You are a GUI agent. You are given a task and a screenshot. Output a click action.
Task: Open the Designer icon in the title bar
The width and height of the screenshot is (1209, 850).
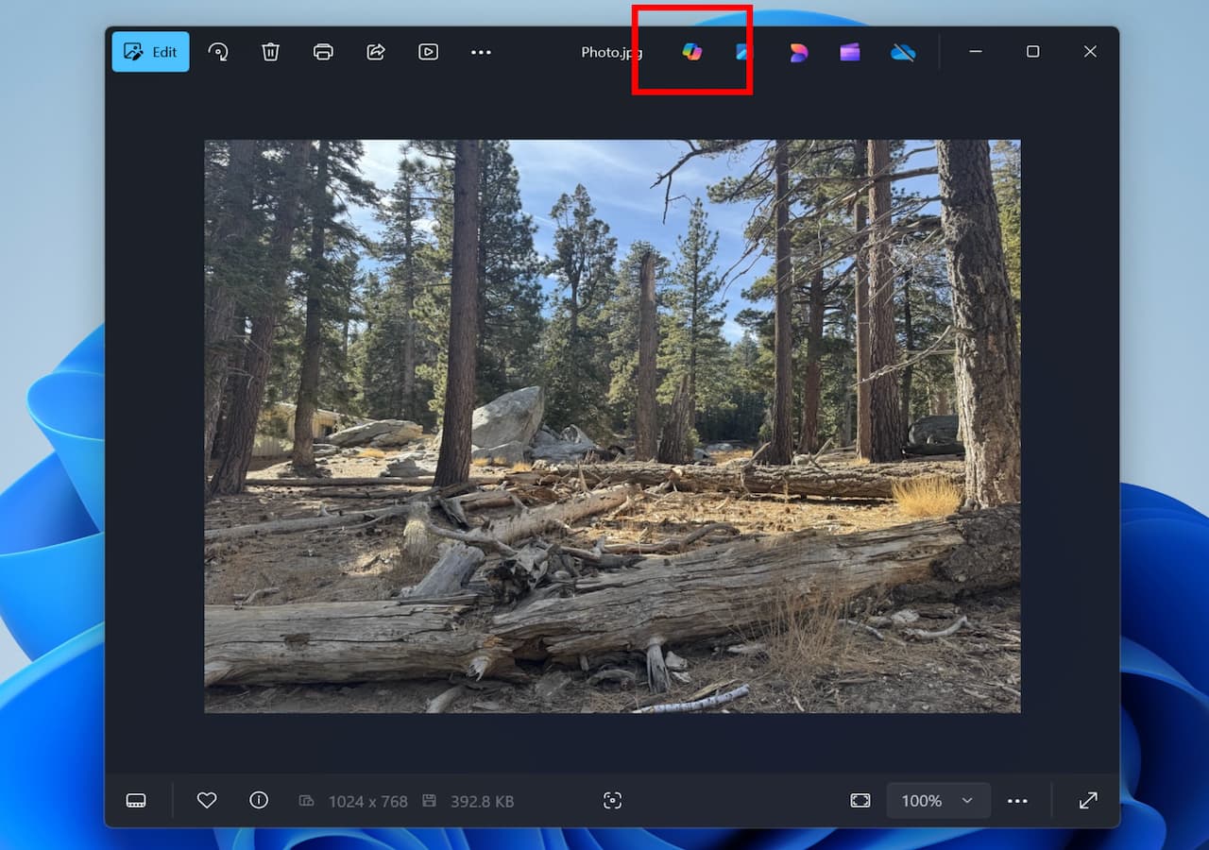click(x=798, y=52)
